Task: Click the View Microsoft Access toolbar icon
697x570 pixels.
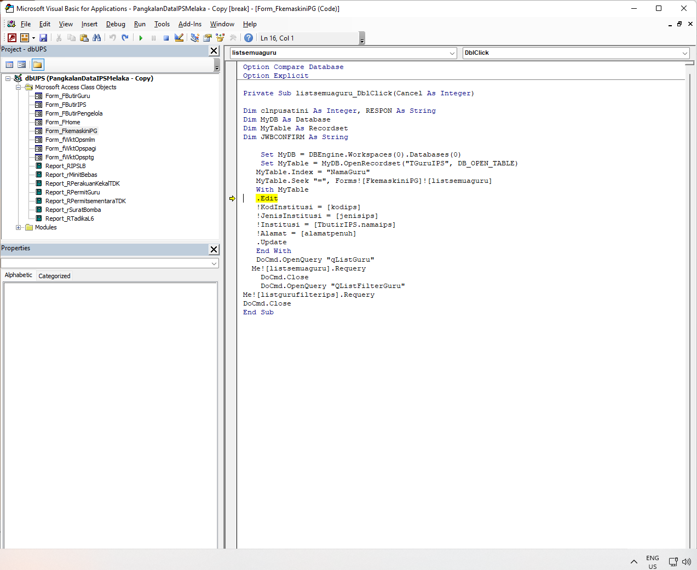Action: click(x=11, y=38)
